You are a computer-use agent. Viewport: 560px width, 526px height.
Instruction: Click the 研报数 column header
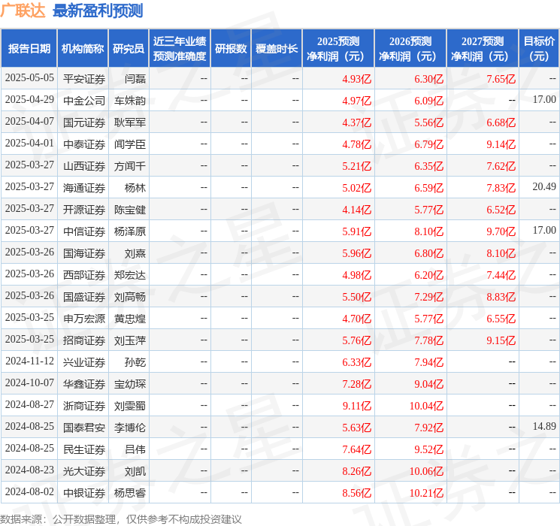tap(231, 49)
